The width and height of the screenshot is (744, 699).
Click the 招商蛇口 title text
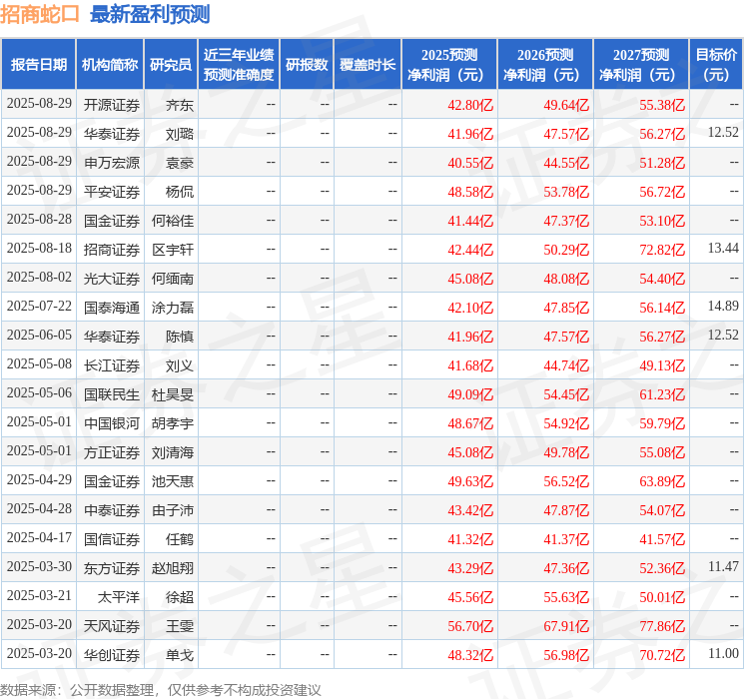(x=40, y=14)
